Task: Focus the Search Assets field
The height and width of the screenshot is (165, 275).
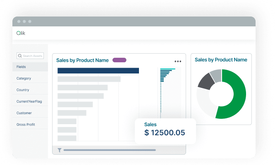Action: (30, 56)
